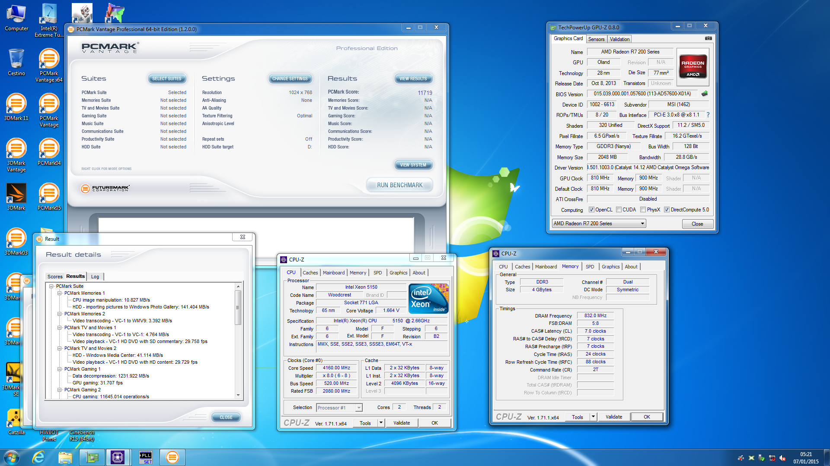Image resolution: width=830 pixels, height=466 pixels.
Task: Open the Cestino recycle bin
Action: (x=16, y=63)
